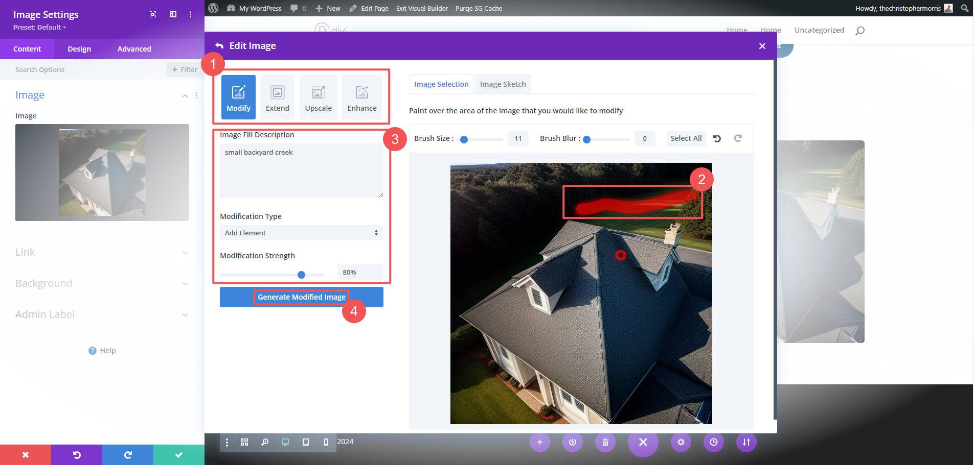974x465 pixels.
Task: Select the Extend tool
Action: click(x=278, y=97)
